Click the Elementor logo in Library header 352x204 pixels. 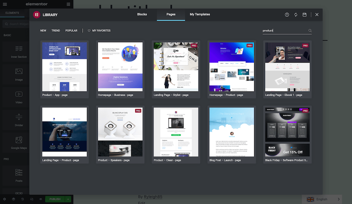(x=37, y=14)
